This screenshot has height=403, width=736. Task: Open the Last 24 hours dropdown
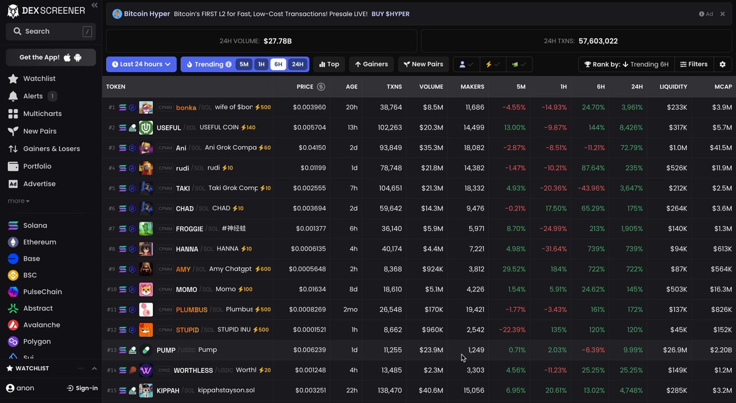(x=141, y=65)
